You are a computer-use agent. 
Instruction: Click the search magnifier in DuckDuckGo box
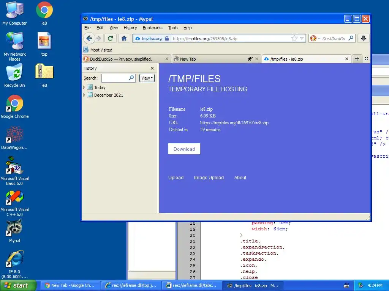(x=351, y=38)
